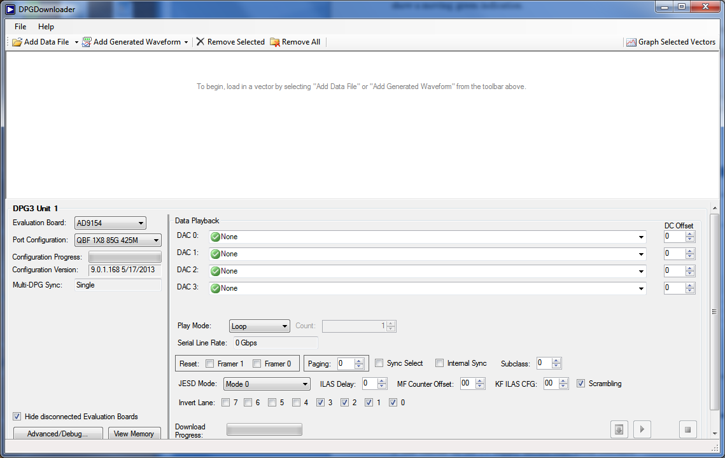Toggle the Reset Framer 1 checkbox

point(210,364)
